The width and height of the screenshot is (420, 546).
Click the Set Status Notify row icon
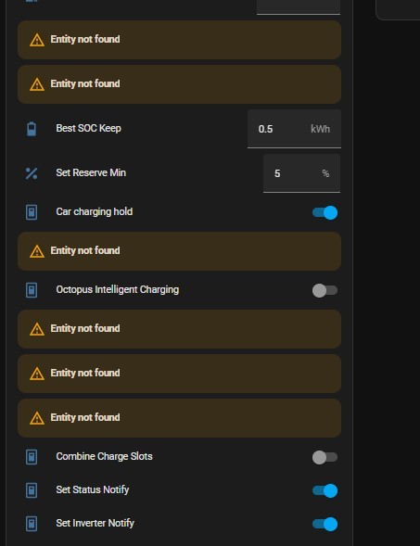point(32,490)
